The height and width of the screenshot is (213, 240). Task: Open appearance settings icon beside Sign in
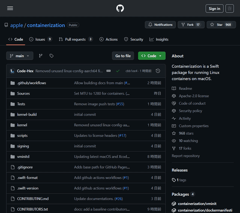(229, 9)
